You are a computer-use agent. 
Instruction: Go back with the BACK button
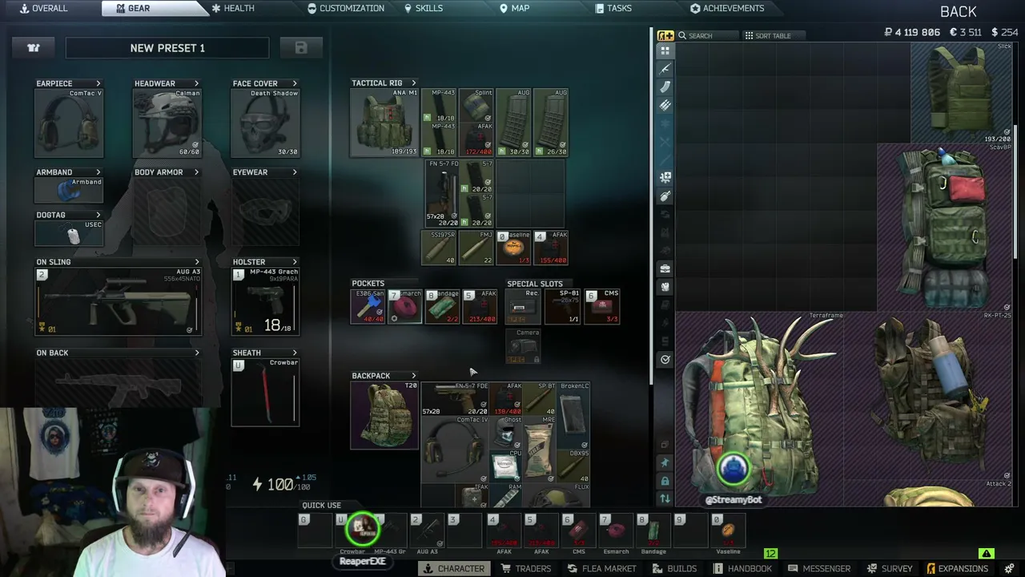coord(959,11)
